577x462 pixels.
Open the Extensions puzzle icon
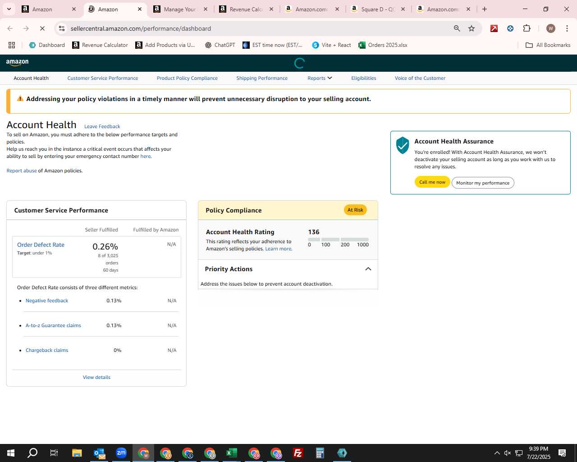[x=527, y=28]
